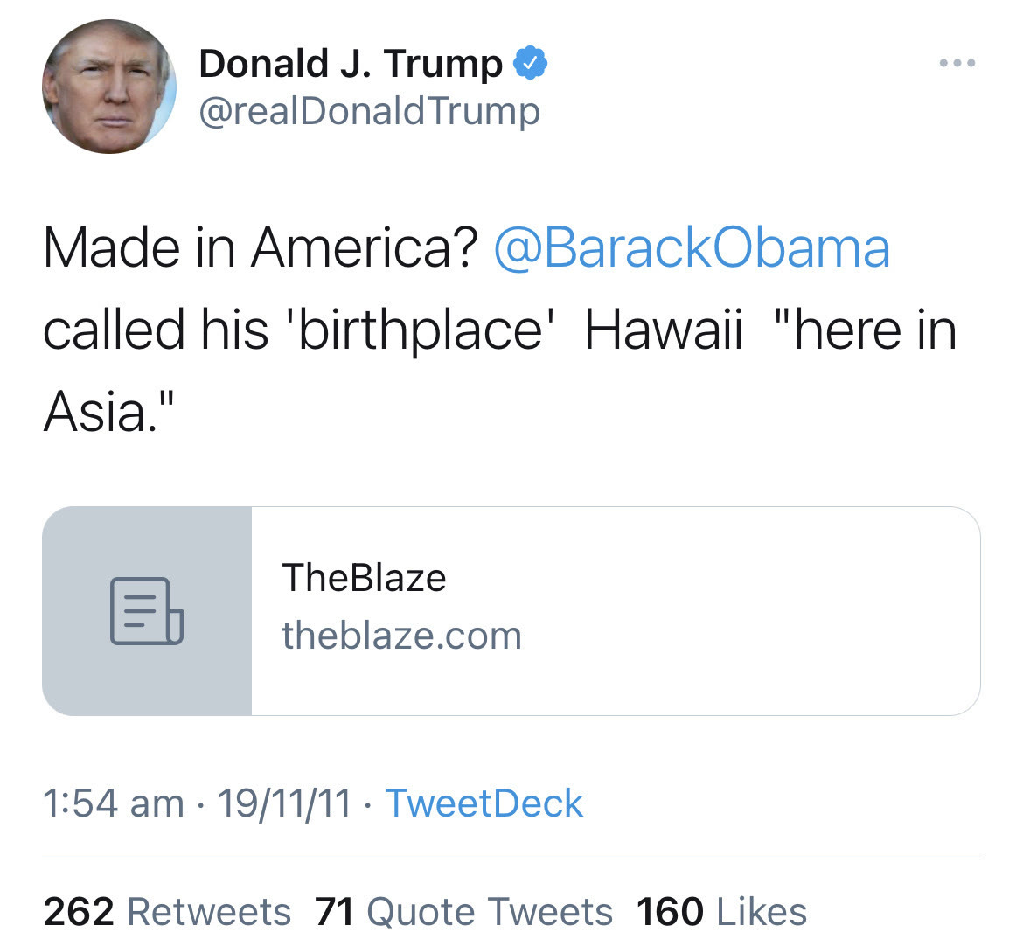
Task: Click the "Asia." text ending the tweet
Action: pyautogui.click(x=109, y=411)
